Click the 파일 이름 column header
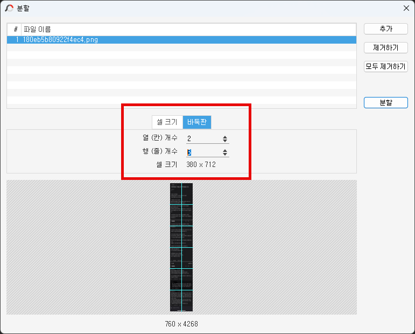 click(x=188, y=30)
